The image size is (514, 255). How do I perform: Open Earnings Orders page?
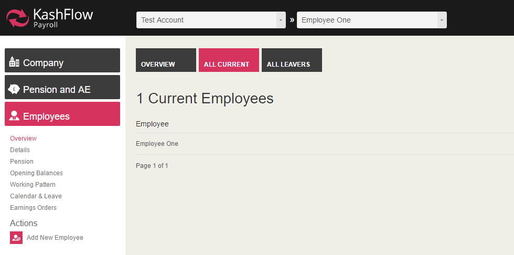point(33,208)
